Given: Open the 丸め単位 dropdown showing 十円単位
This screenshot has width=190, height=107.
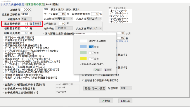Looking at the screenshot, I should coord(63,18).
